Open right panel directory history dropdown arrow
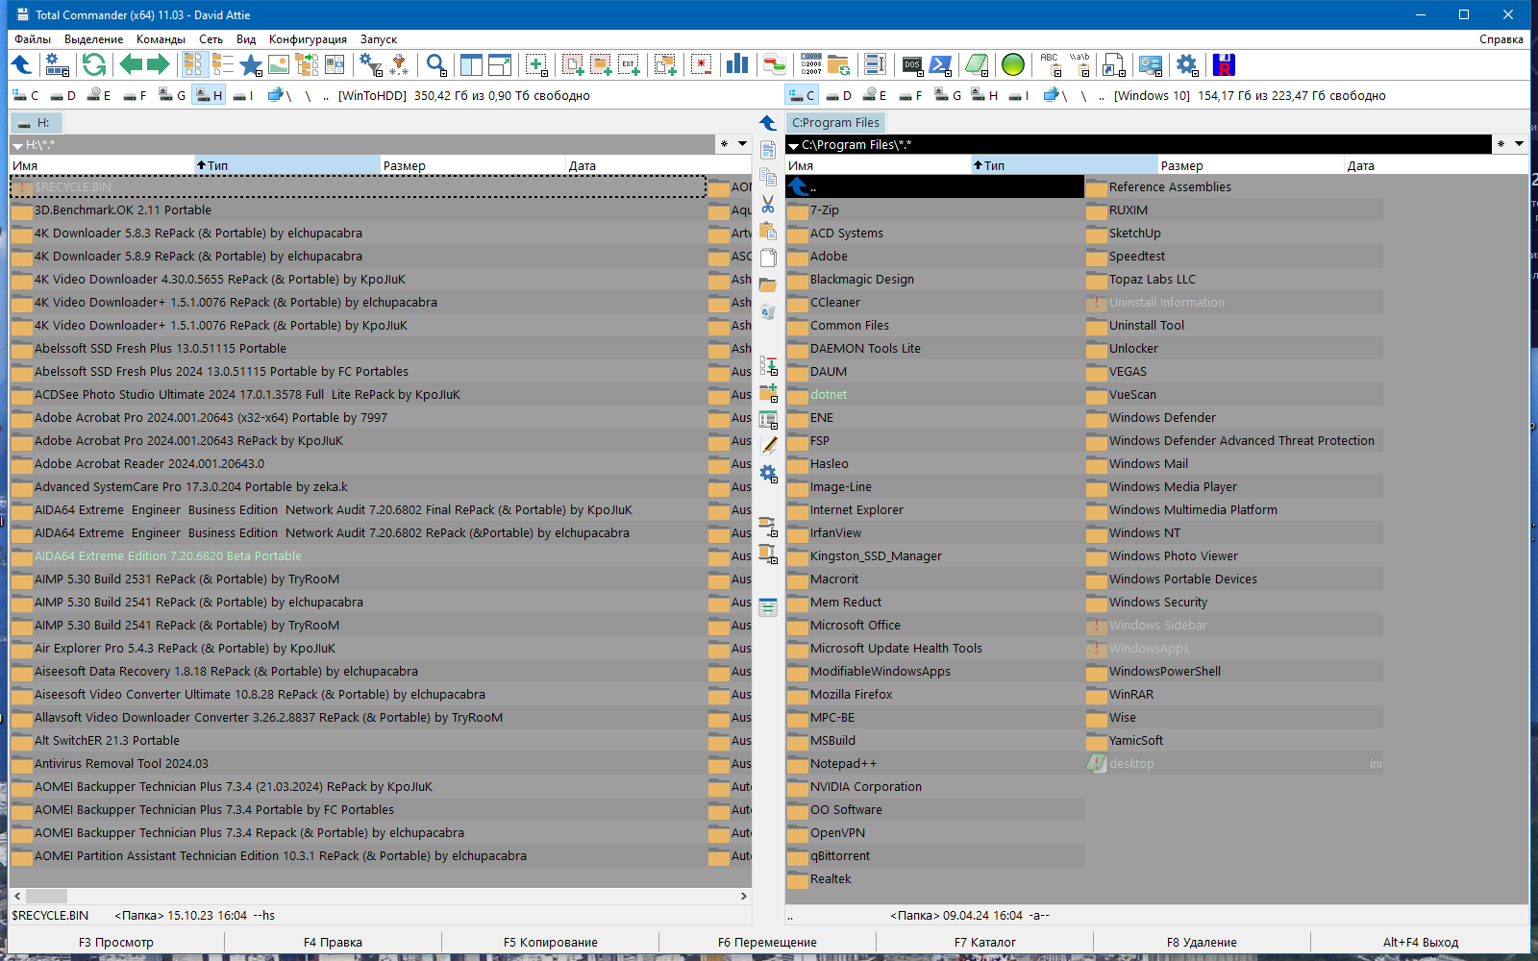Viewport: 1538px width, 961px height. pyautogui.click(x=1519, y=144)
